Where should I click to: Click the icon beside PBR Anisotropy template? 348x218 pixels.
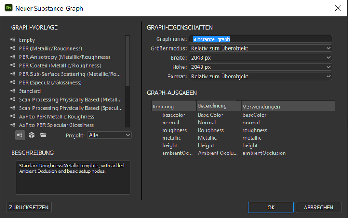click(x=13, y=57)
